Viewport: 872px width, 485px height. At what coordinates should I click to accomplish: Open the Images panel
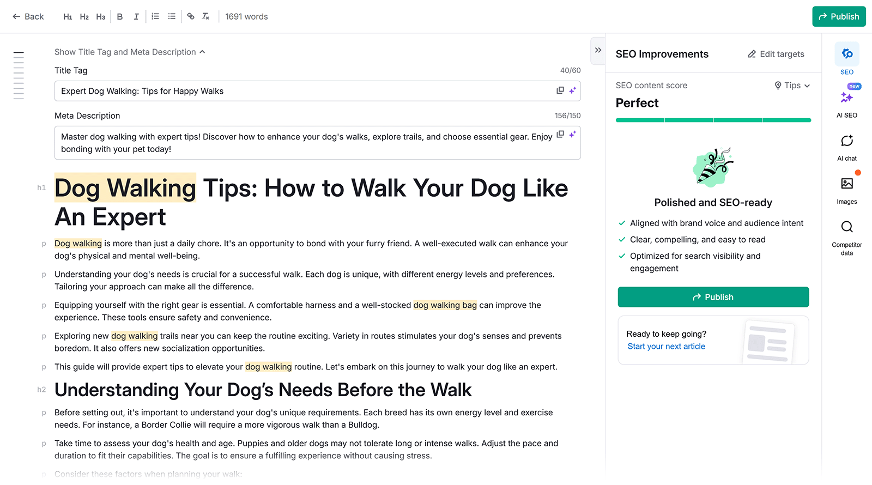coord(846,189)
